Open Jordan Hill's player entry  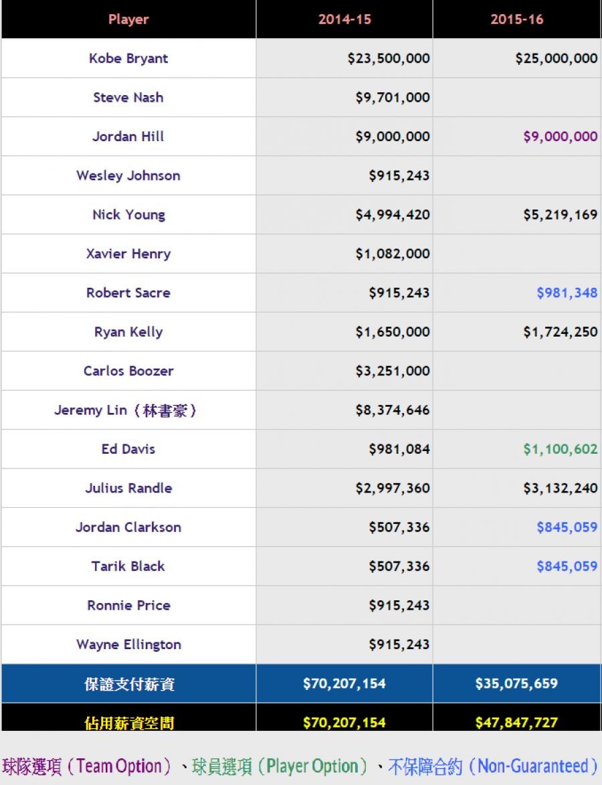(x=128, y=137)
